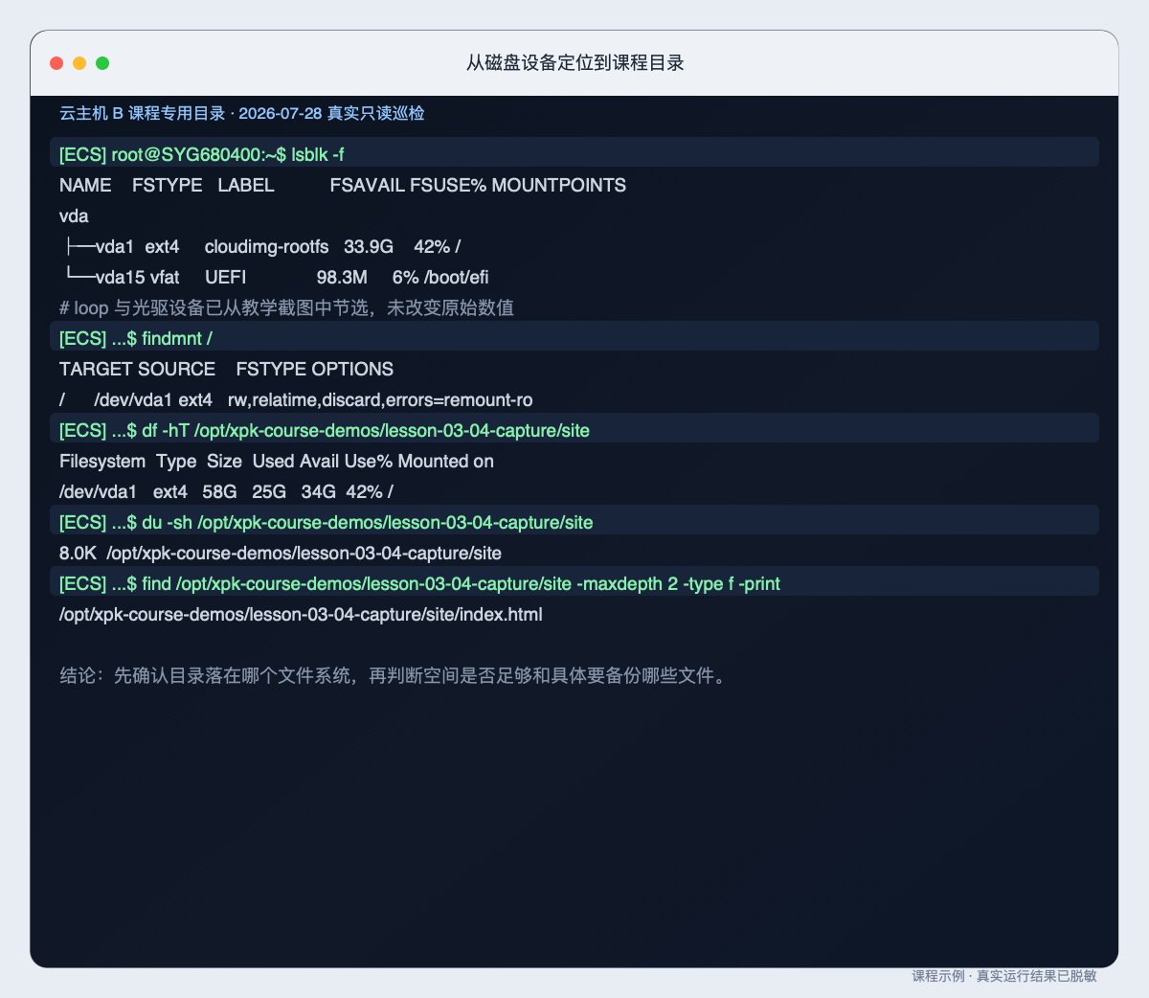Click the yellow minimize window button

click(x=79, y=63)
